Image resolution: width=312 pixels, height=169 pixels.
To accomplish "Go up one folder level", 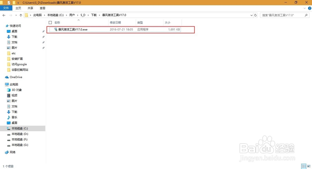I will pos(21,15).
